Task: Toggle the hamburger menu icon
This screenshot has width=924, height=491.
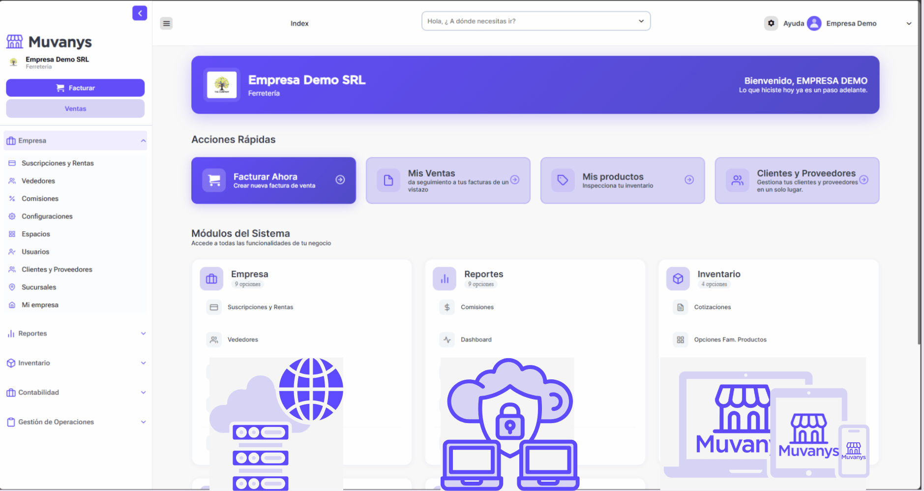Action: [x=166, y=23]
